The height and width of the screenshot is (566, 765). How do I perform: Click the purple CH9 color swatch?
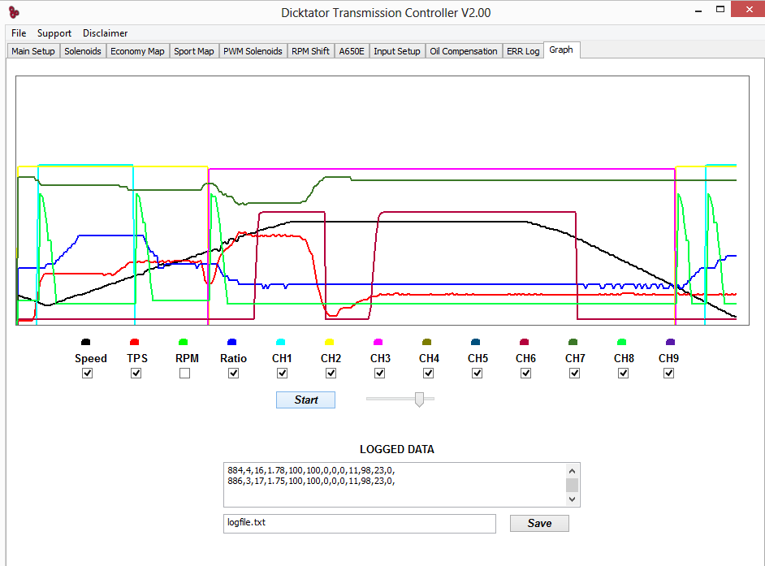pos(670,342)
